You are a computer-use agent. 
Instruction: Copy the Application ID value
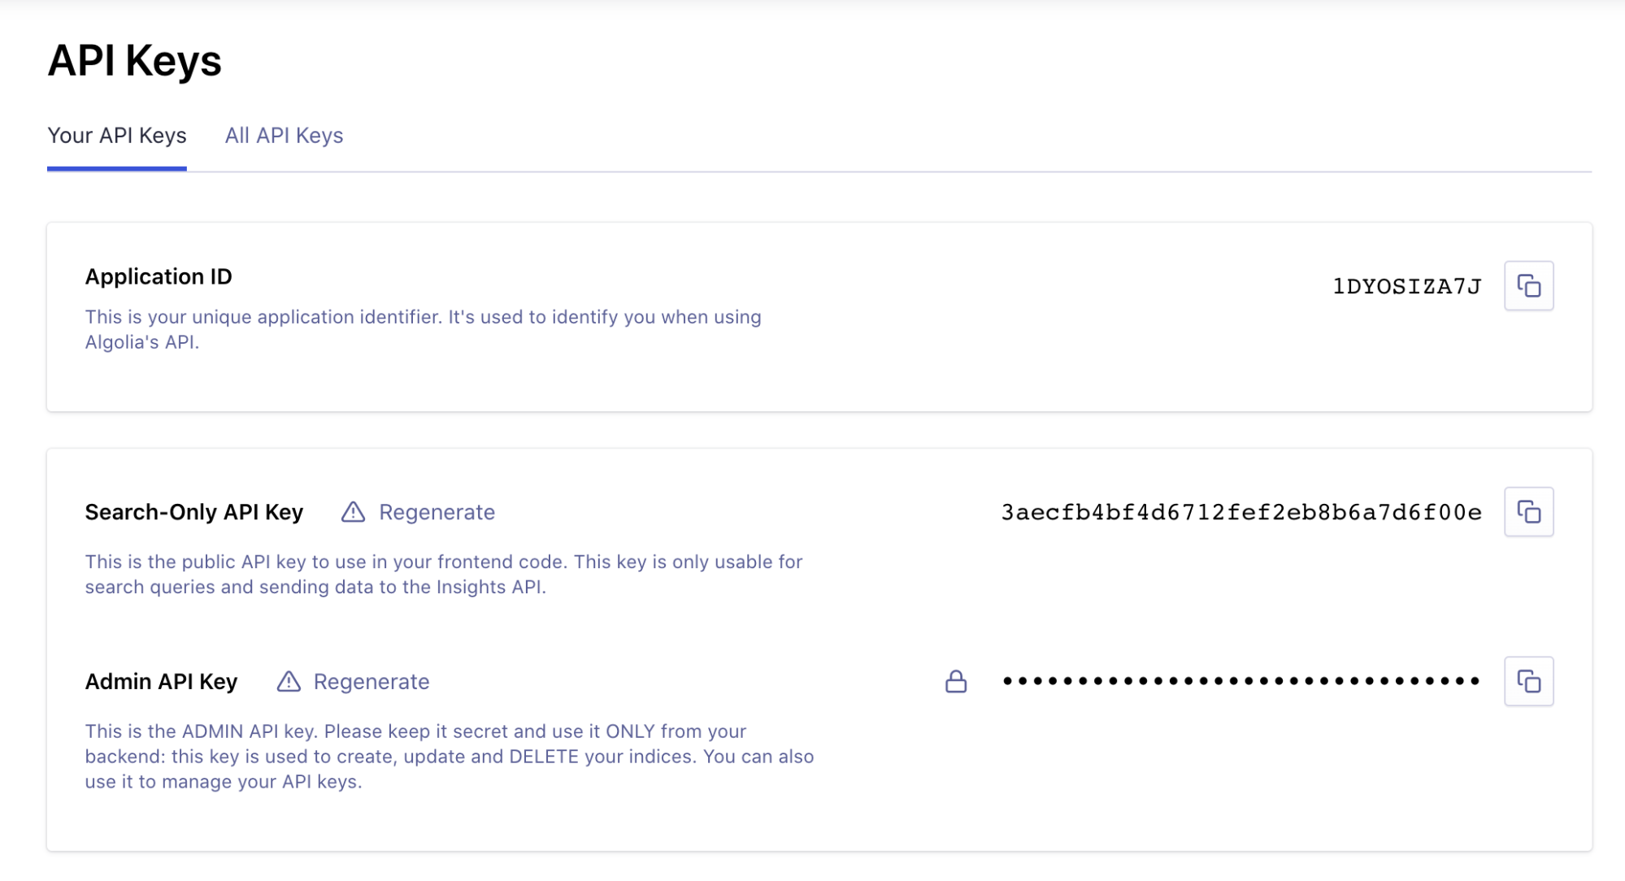1528,286
